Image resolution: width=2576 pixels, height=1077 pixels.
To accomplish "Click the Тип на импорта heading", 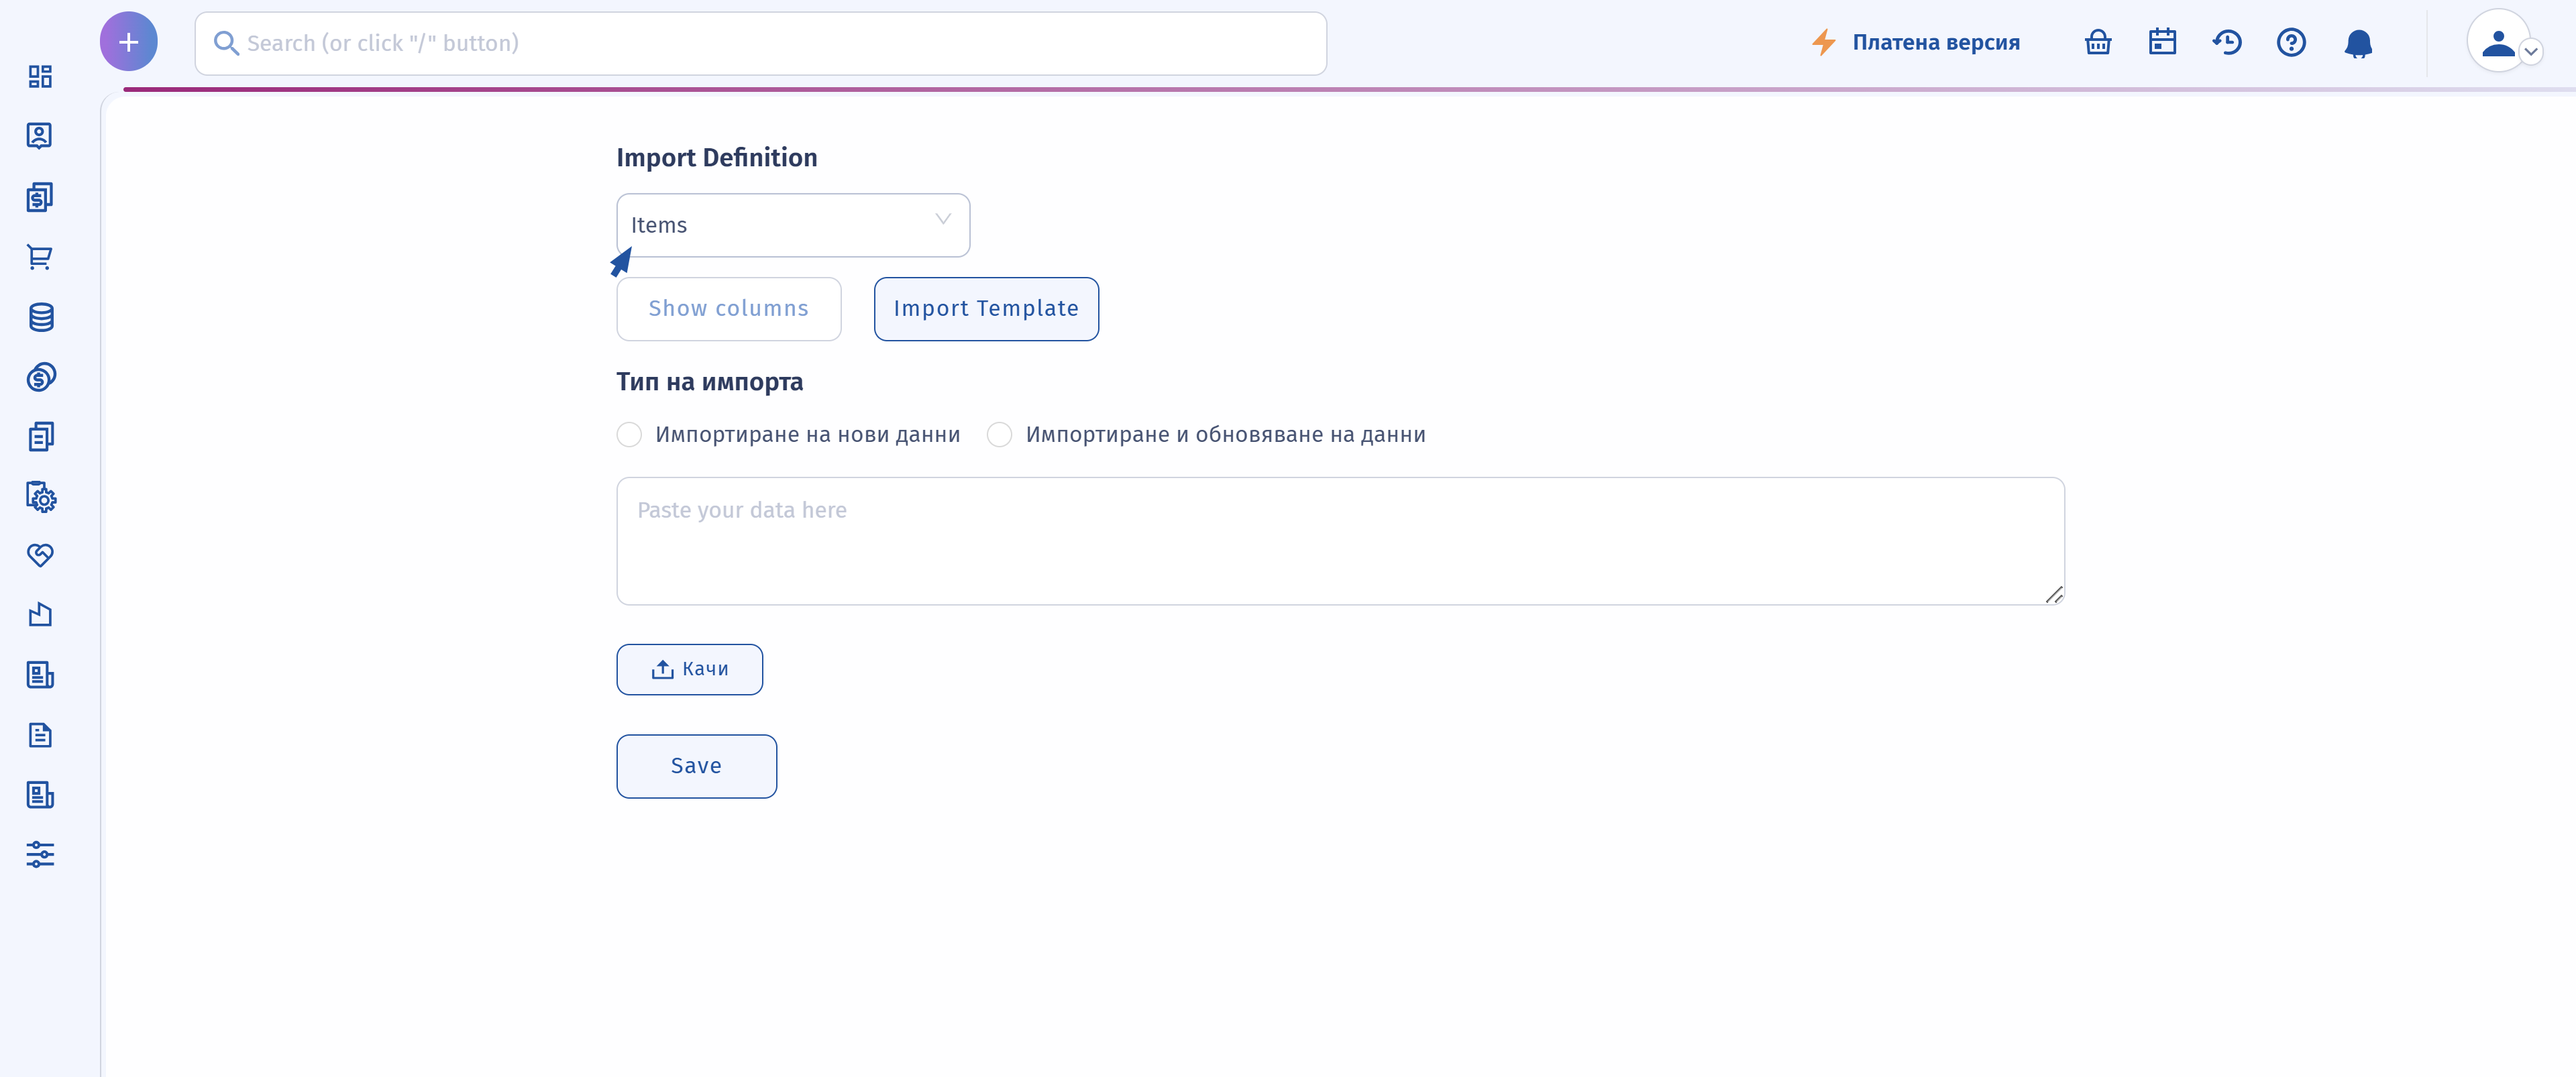I will pos(710,382).
